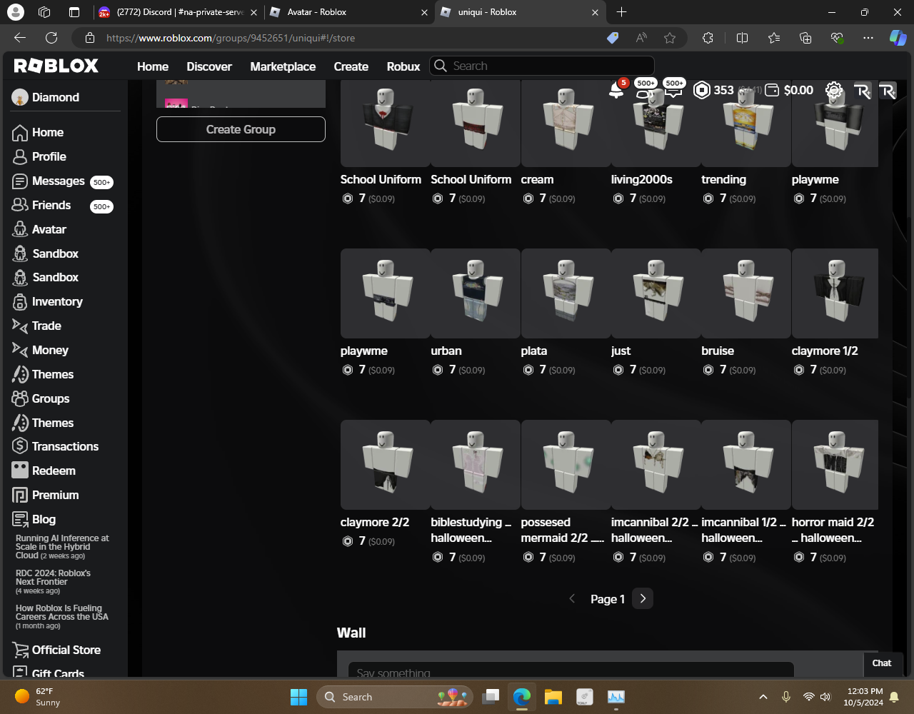This screenshot has width=914, height=714.
Task: Open the settings gear icon
Action: click(x=833, y=90)
